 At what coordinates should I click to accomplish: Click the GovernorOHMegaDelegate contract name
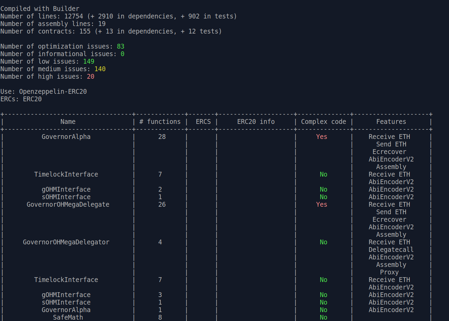tap(68, 205)
